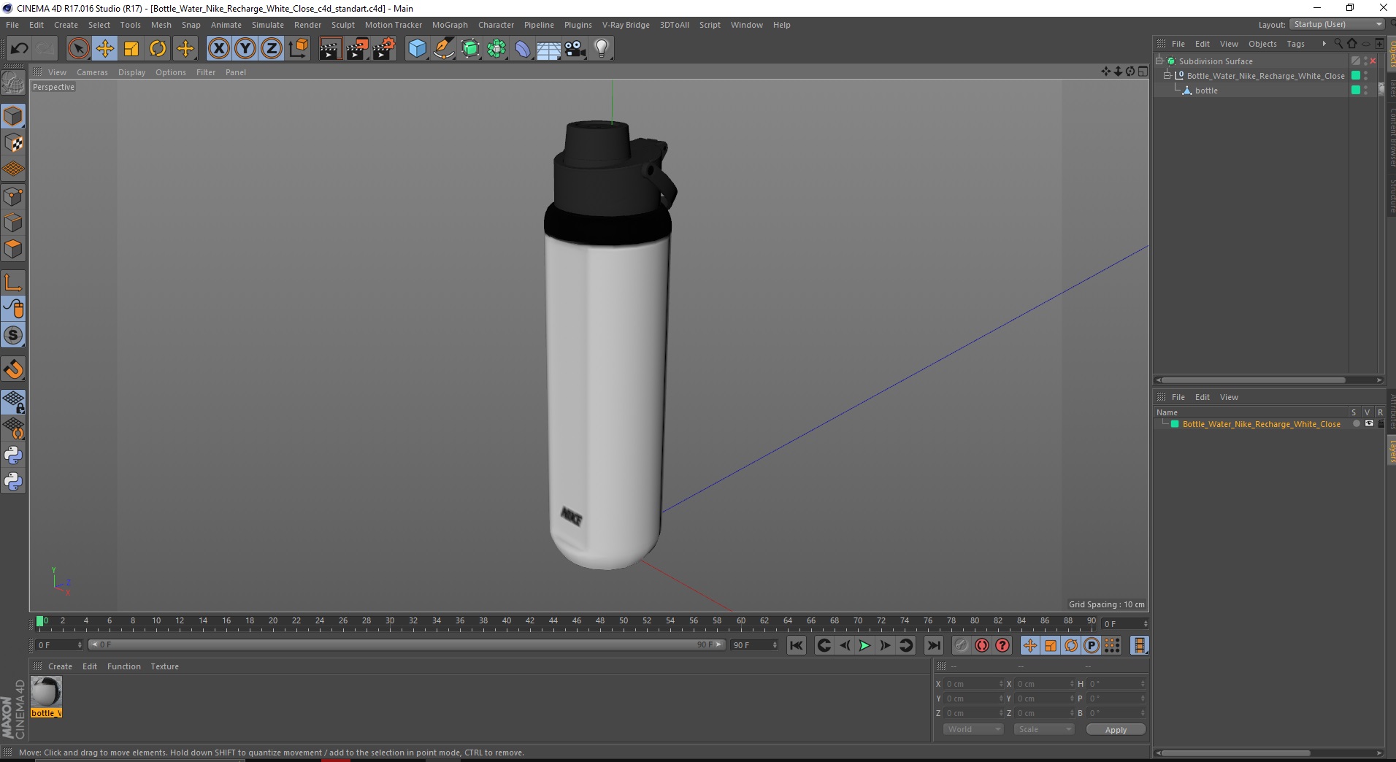Click X position input field
The width and height of the screenshot is (1396, 762).
(x=974, y=684)
